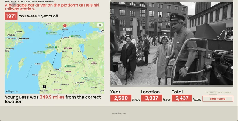This screenshot has height=121, width=238.
Task: Click the LATVIA country label
Action: [68, 72]
